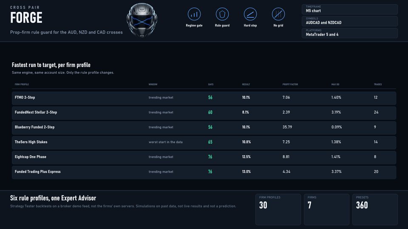408x229 pixels.
Task: Click result 8.1% in FundedNext row
Action: 245,112
